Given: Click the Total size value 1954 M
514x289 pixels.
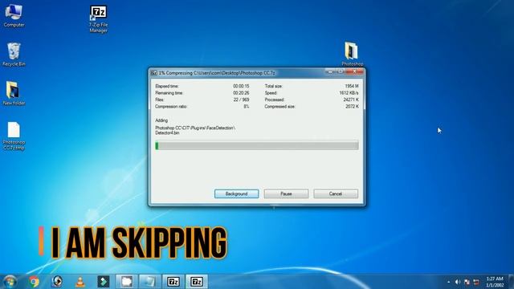Looking at the screenshot, I should [x=352, y=86].
